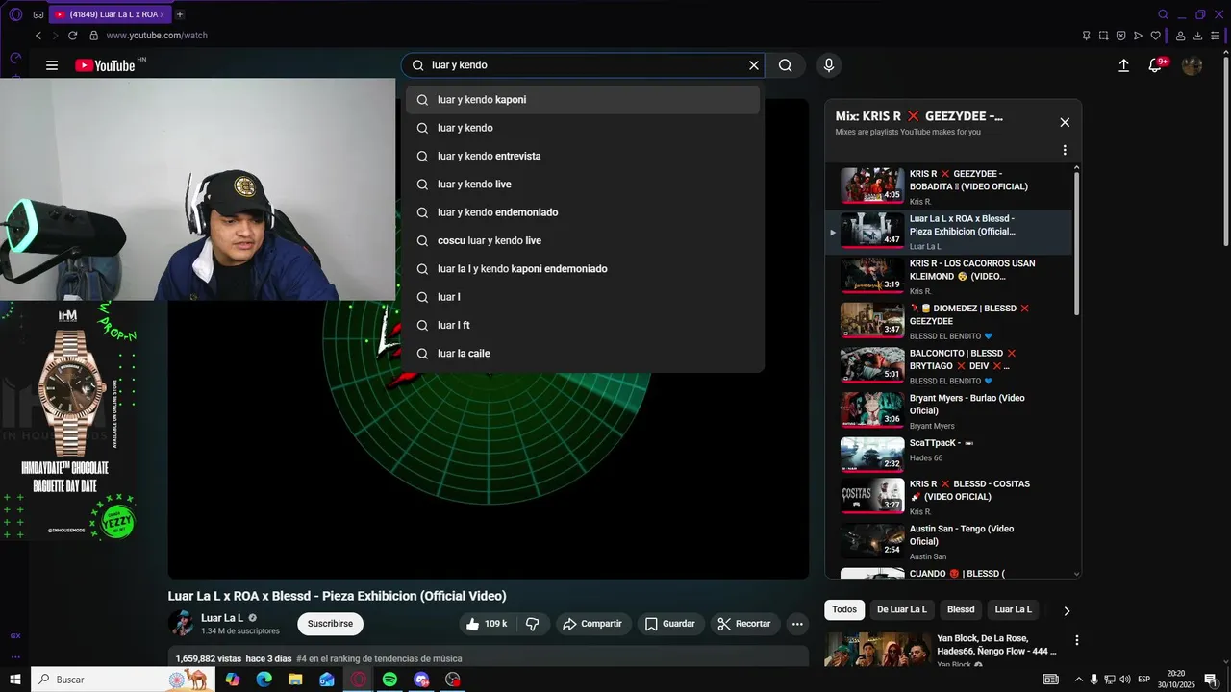Play BALCONCITO BLESSD BRYTIAGO video
This screenshot has width=1231, height=692.
948,366
